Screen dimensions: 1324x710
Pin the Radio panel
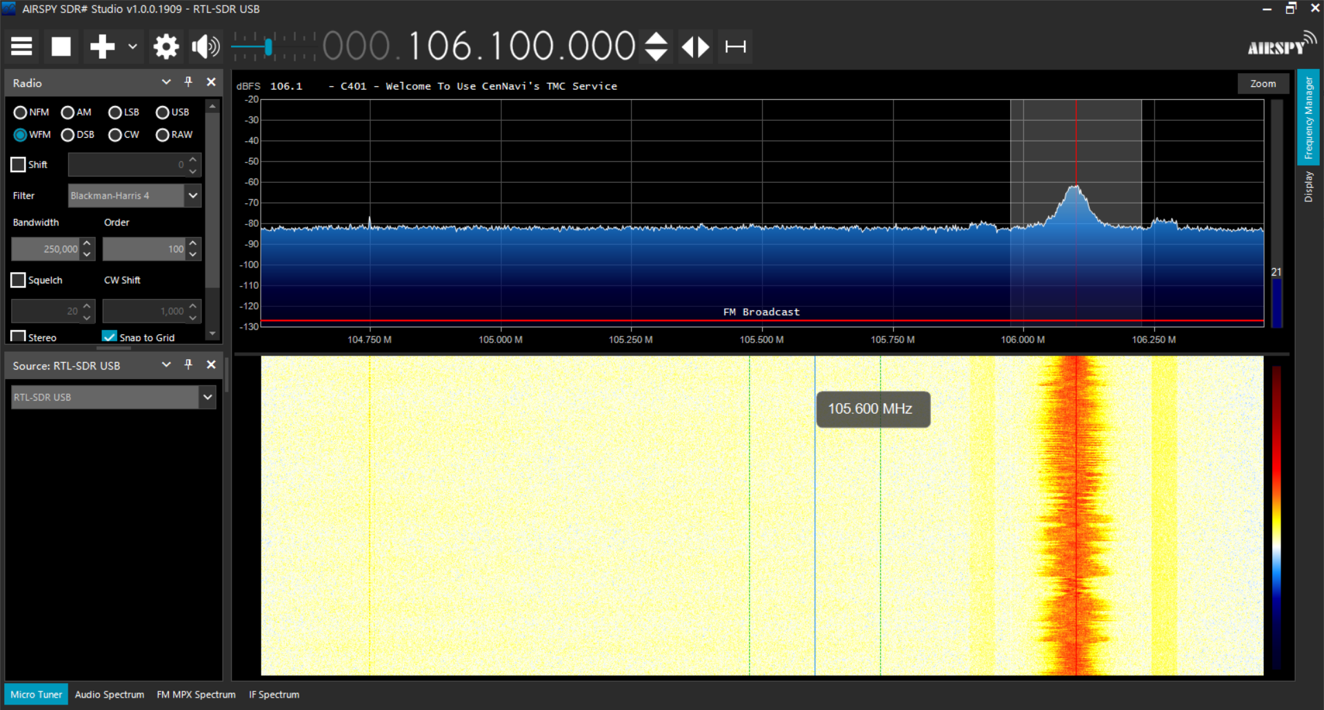[x=188, y=82]
